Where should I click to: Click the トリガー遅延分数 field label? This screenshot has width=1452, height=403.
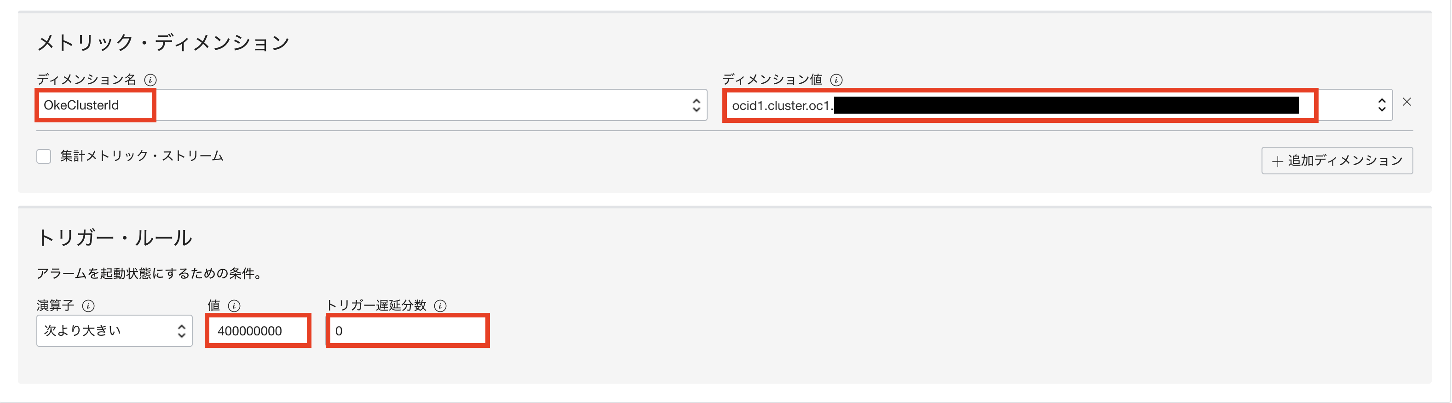click(x=376, y=305)
